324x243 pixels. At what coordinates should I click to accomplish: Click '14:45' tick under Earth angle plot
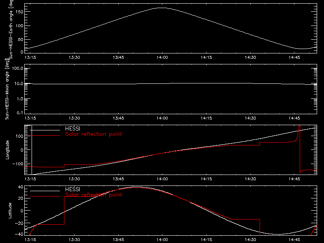point(294,58)
